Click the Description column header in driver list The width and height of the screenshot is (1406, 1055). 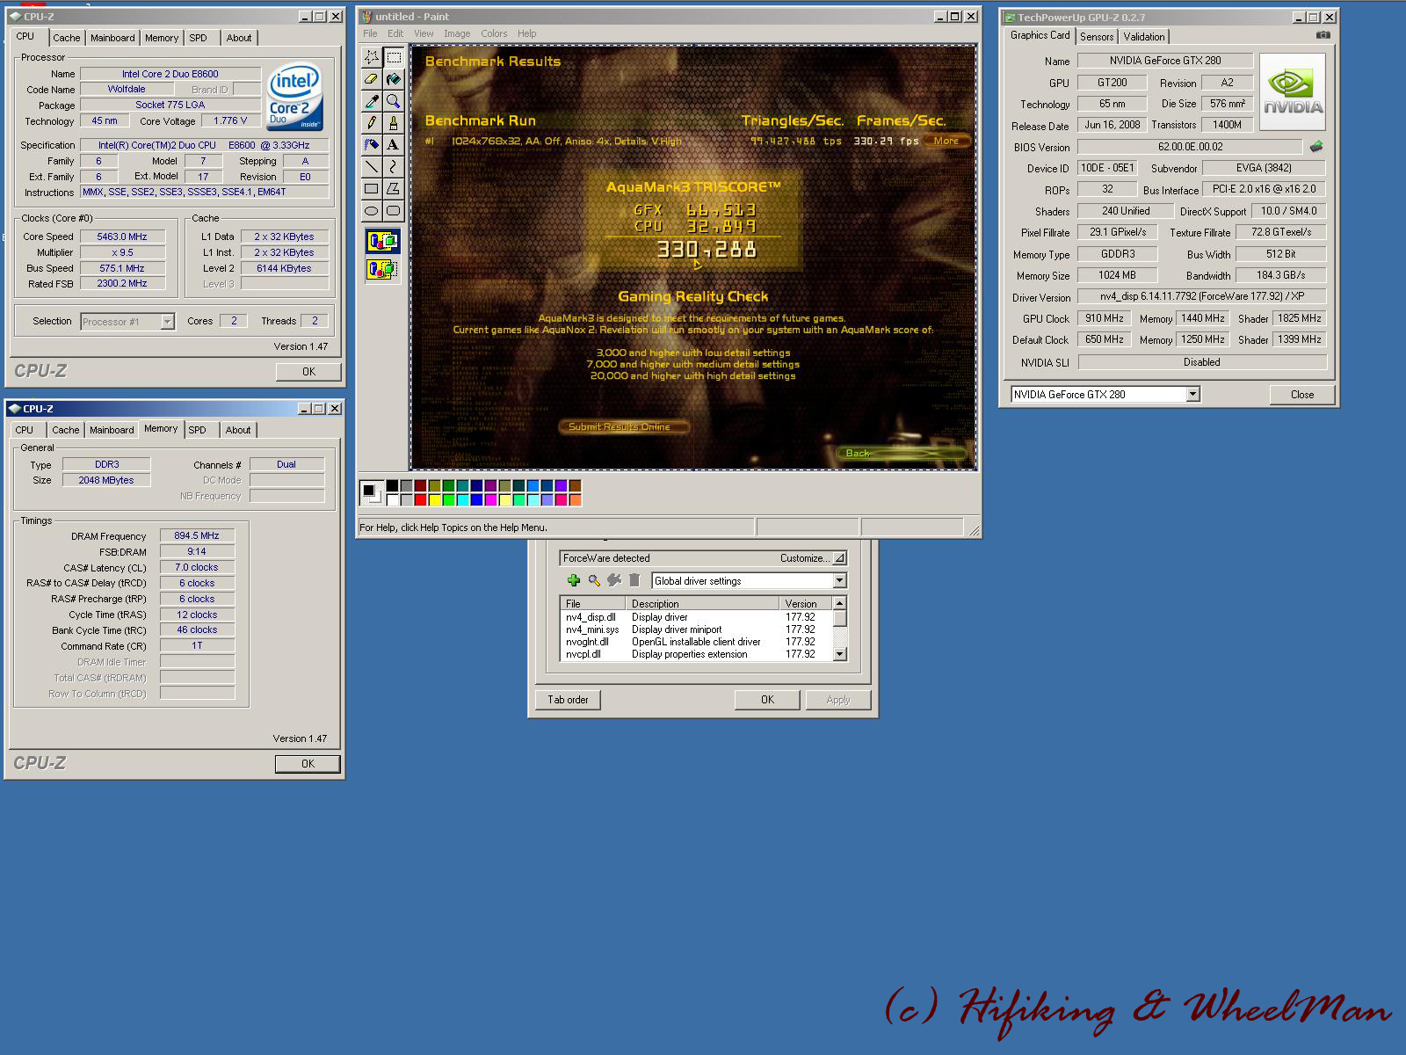pos(702,604)
